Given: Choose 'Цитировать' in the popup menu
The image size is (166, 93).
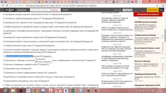Looking at the screenshot, I should click(41, 59).
